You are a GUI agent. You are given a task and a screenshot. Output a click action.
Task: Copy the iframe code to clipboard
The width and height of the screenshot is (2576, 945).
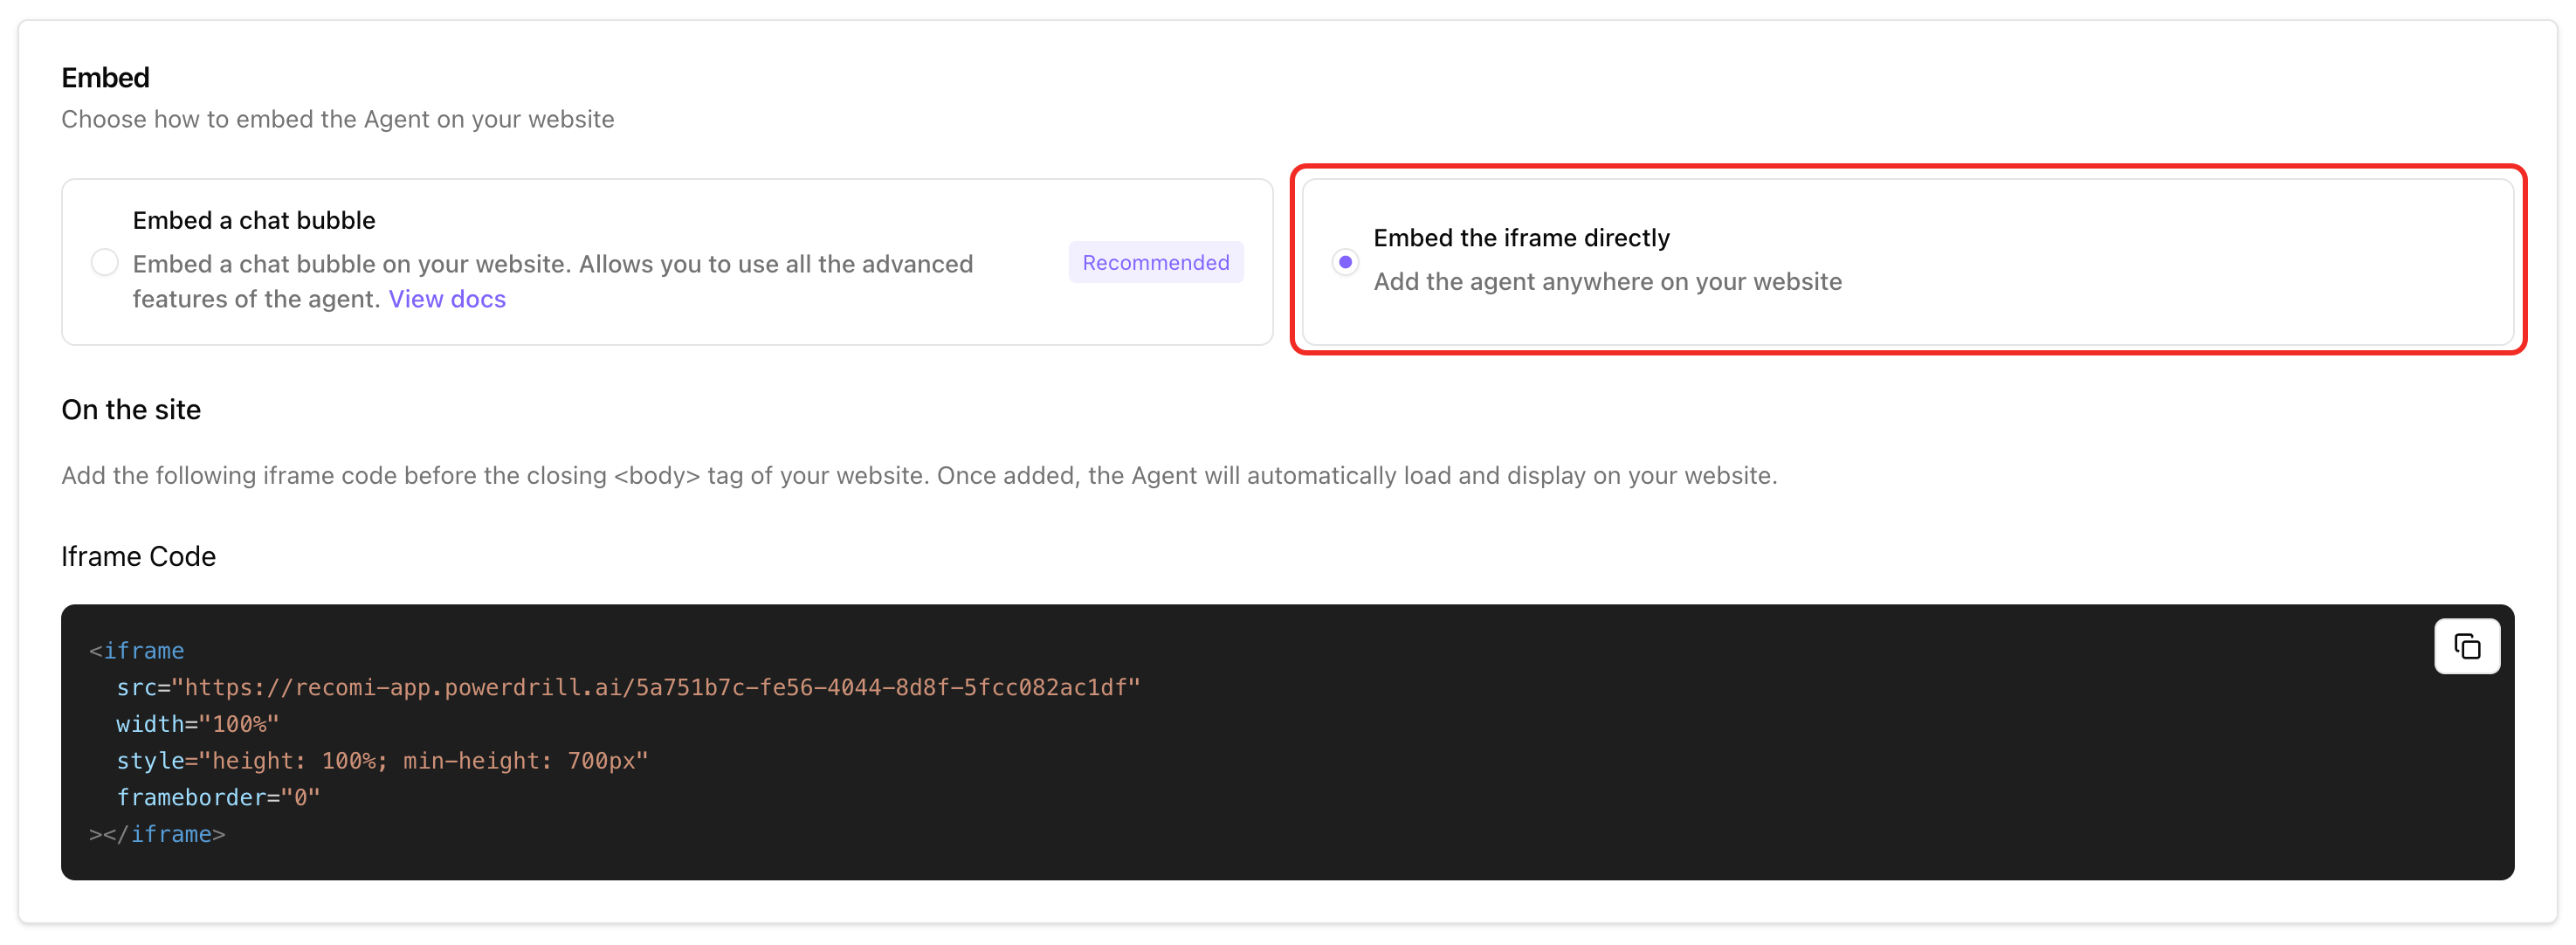[2466, 647]
